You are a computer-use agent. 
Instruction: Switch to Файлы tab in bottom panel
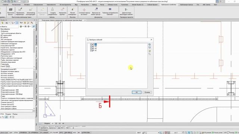click(x=15, y=114)
